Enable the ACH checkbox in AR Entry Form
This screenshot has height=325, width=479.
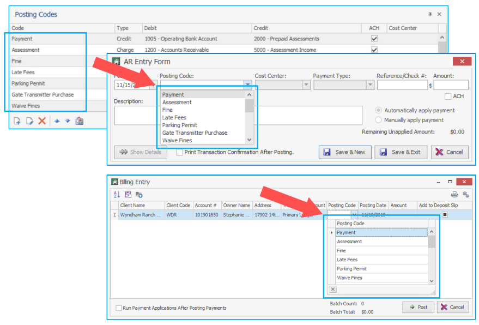click(x=448, y=97)
